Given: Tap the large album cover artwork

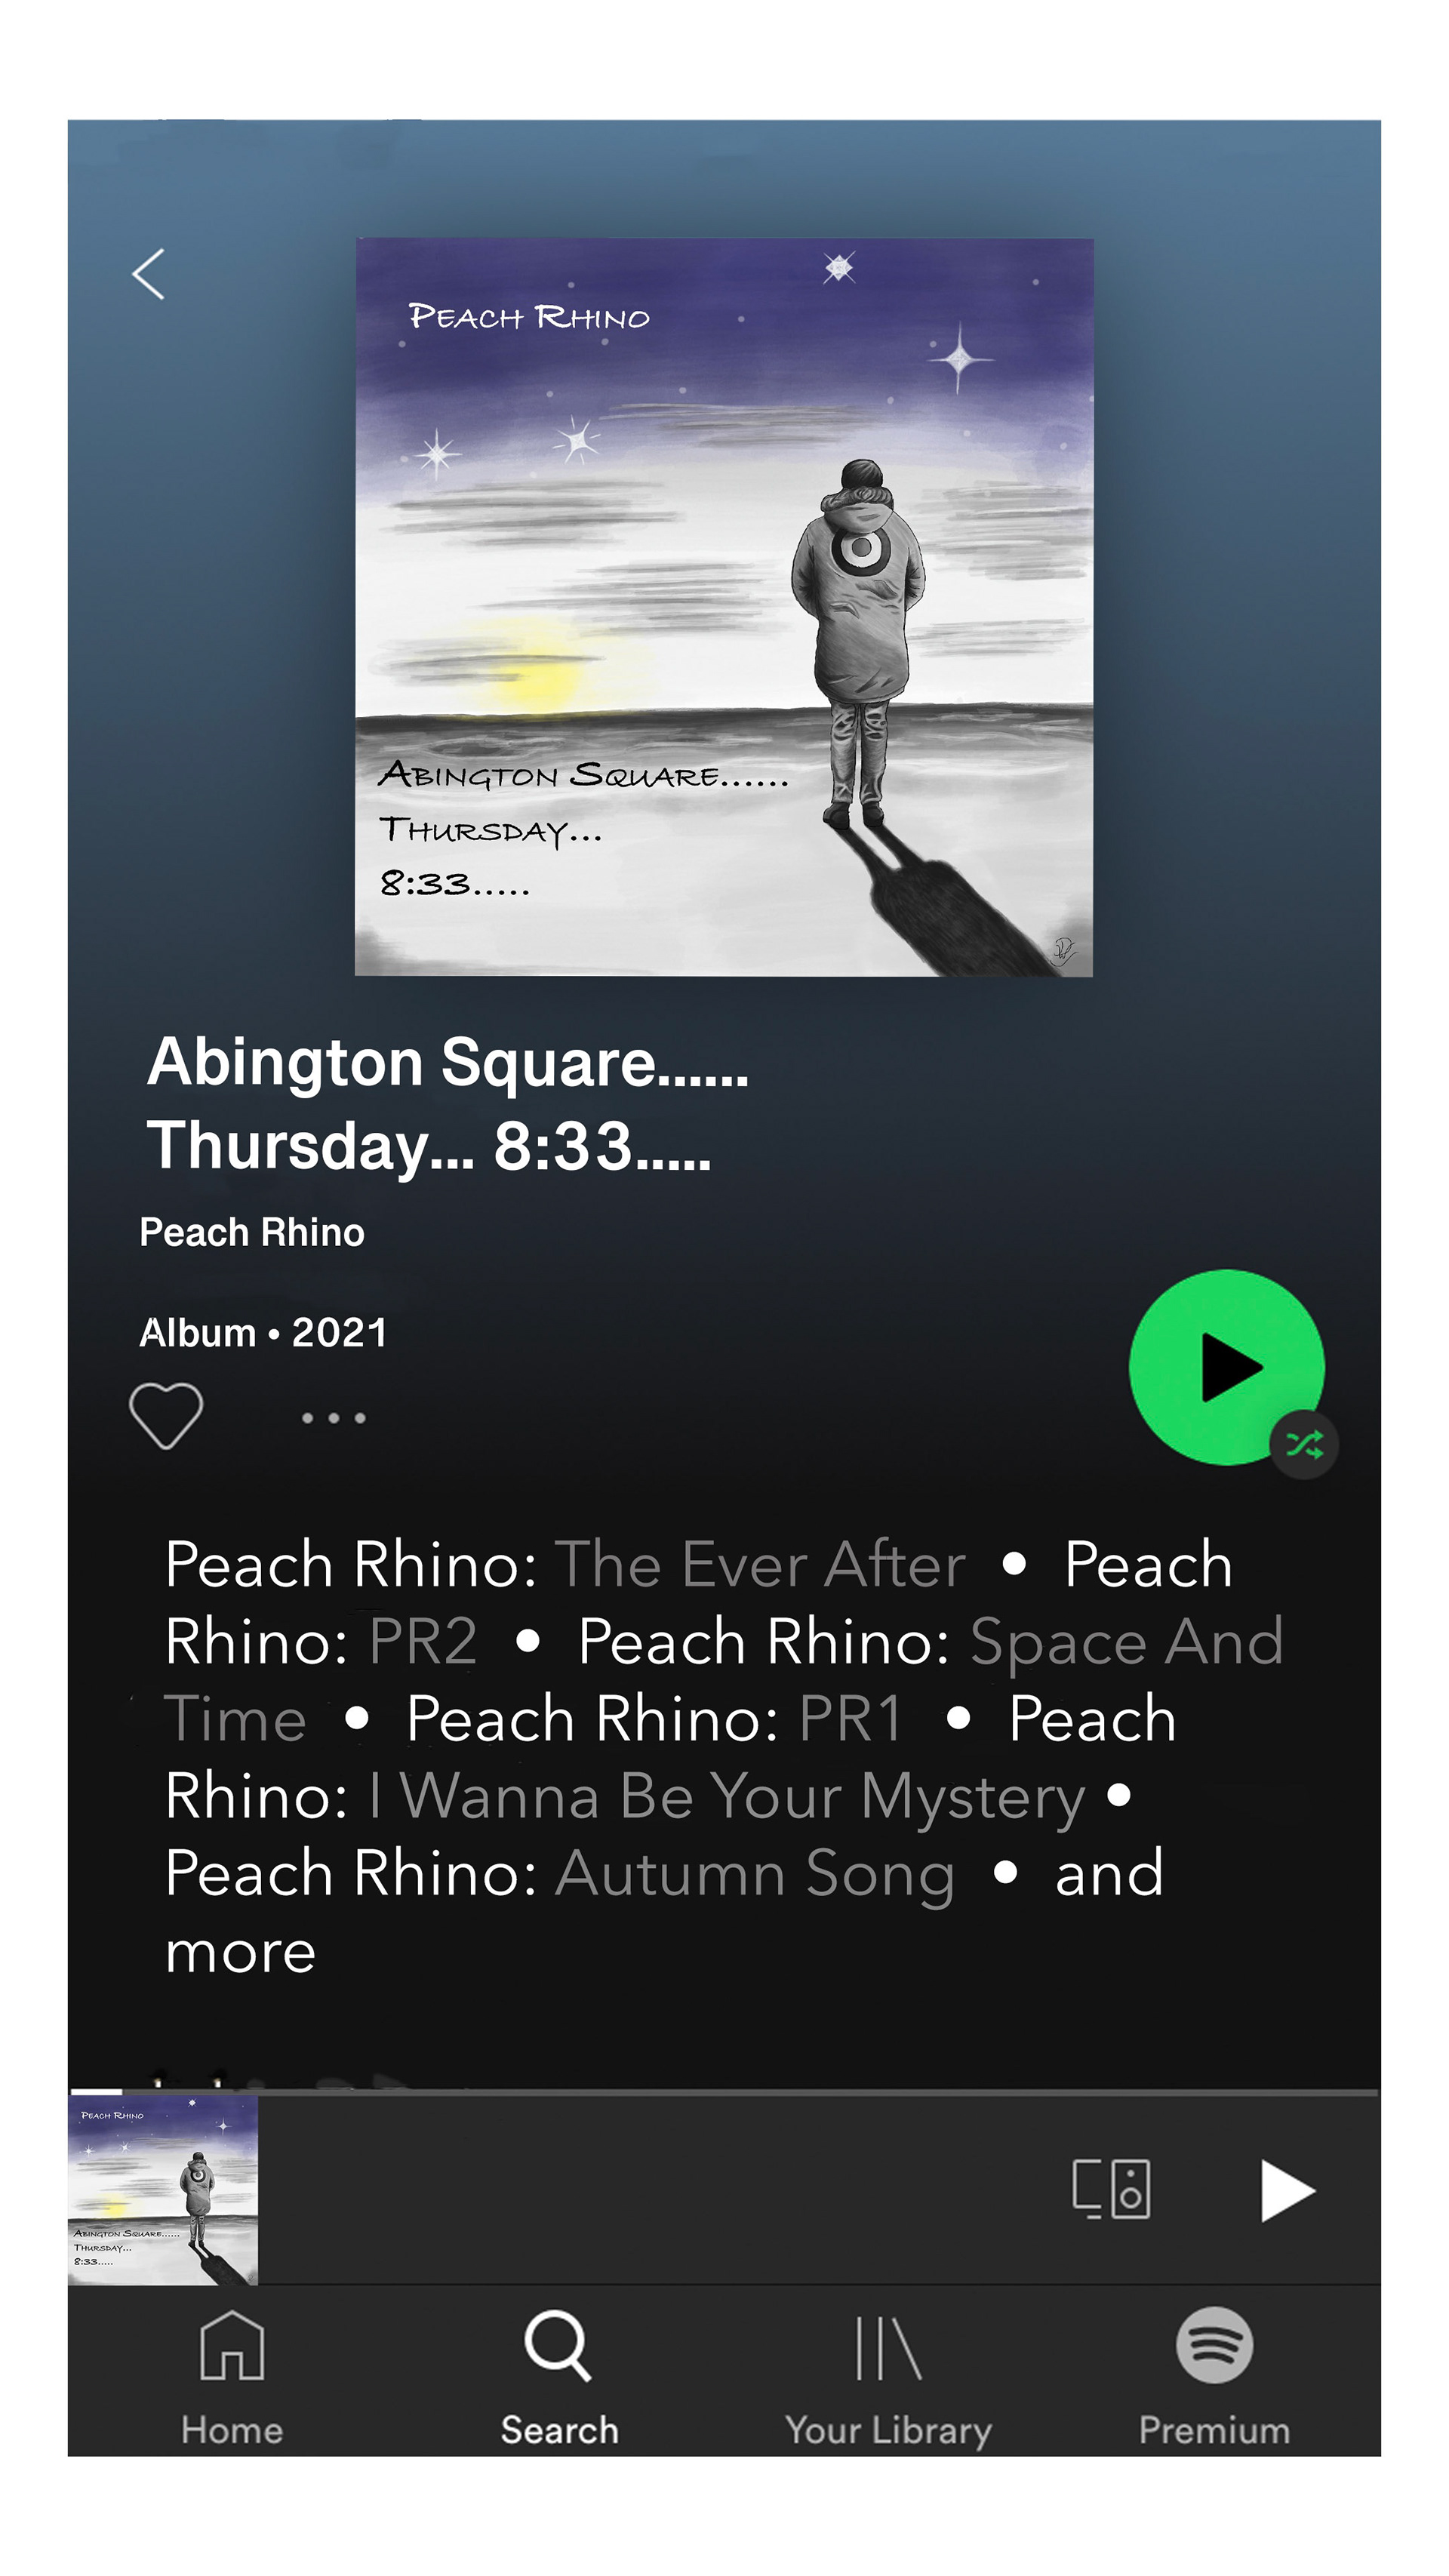Looking at the screenshot, I should 724,606.
